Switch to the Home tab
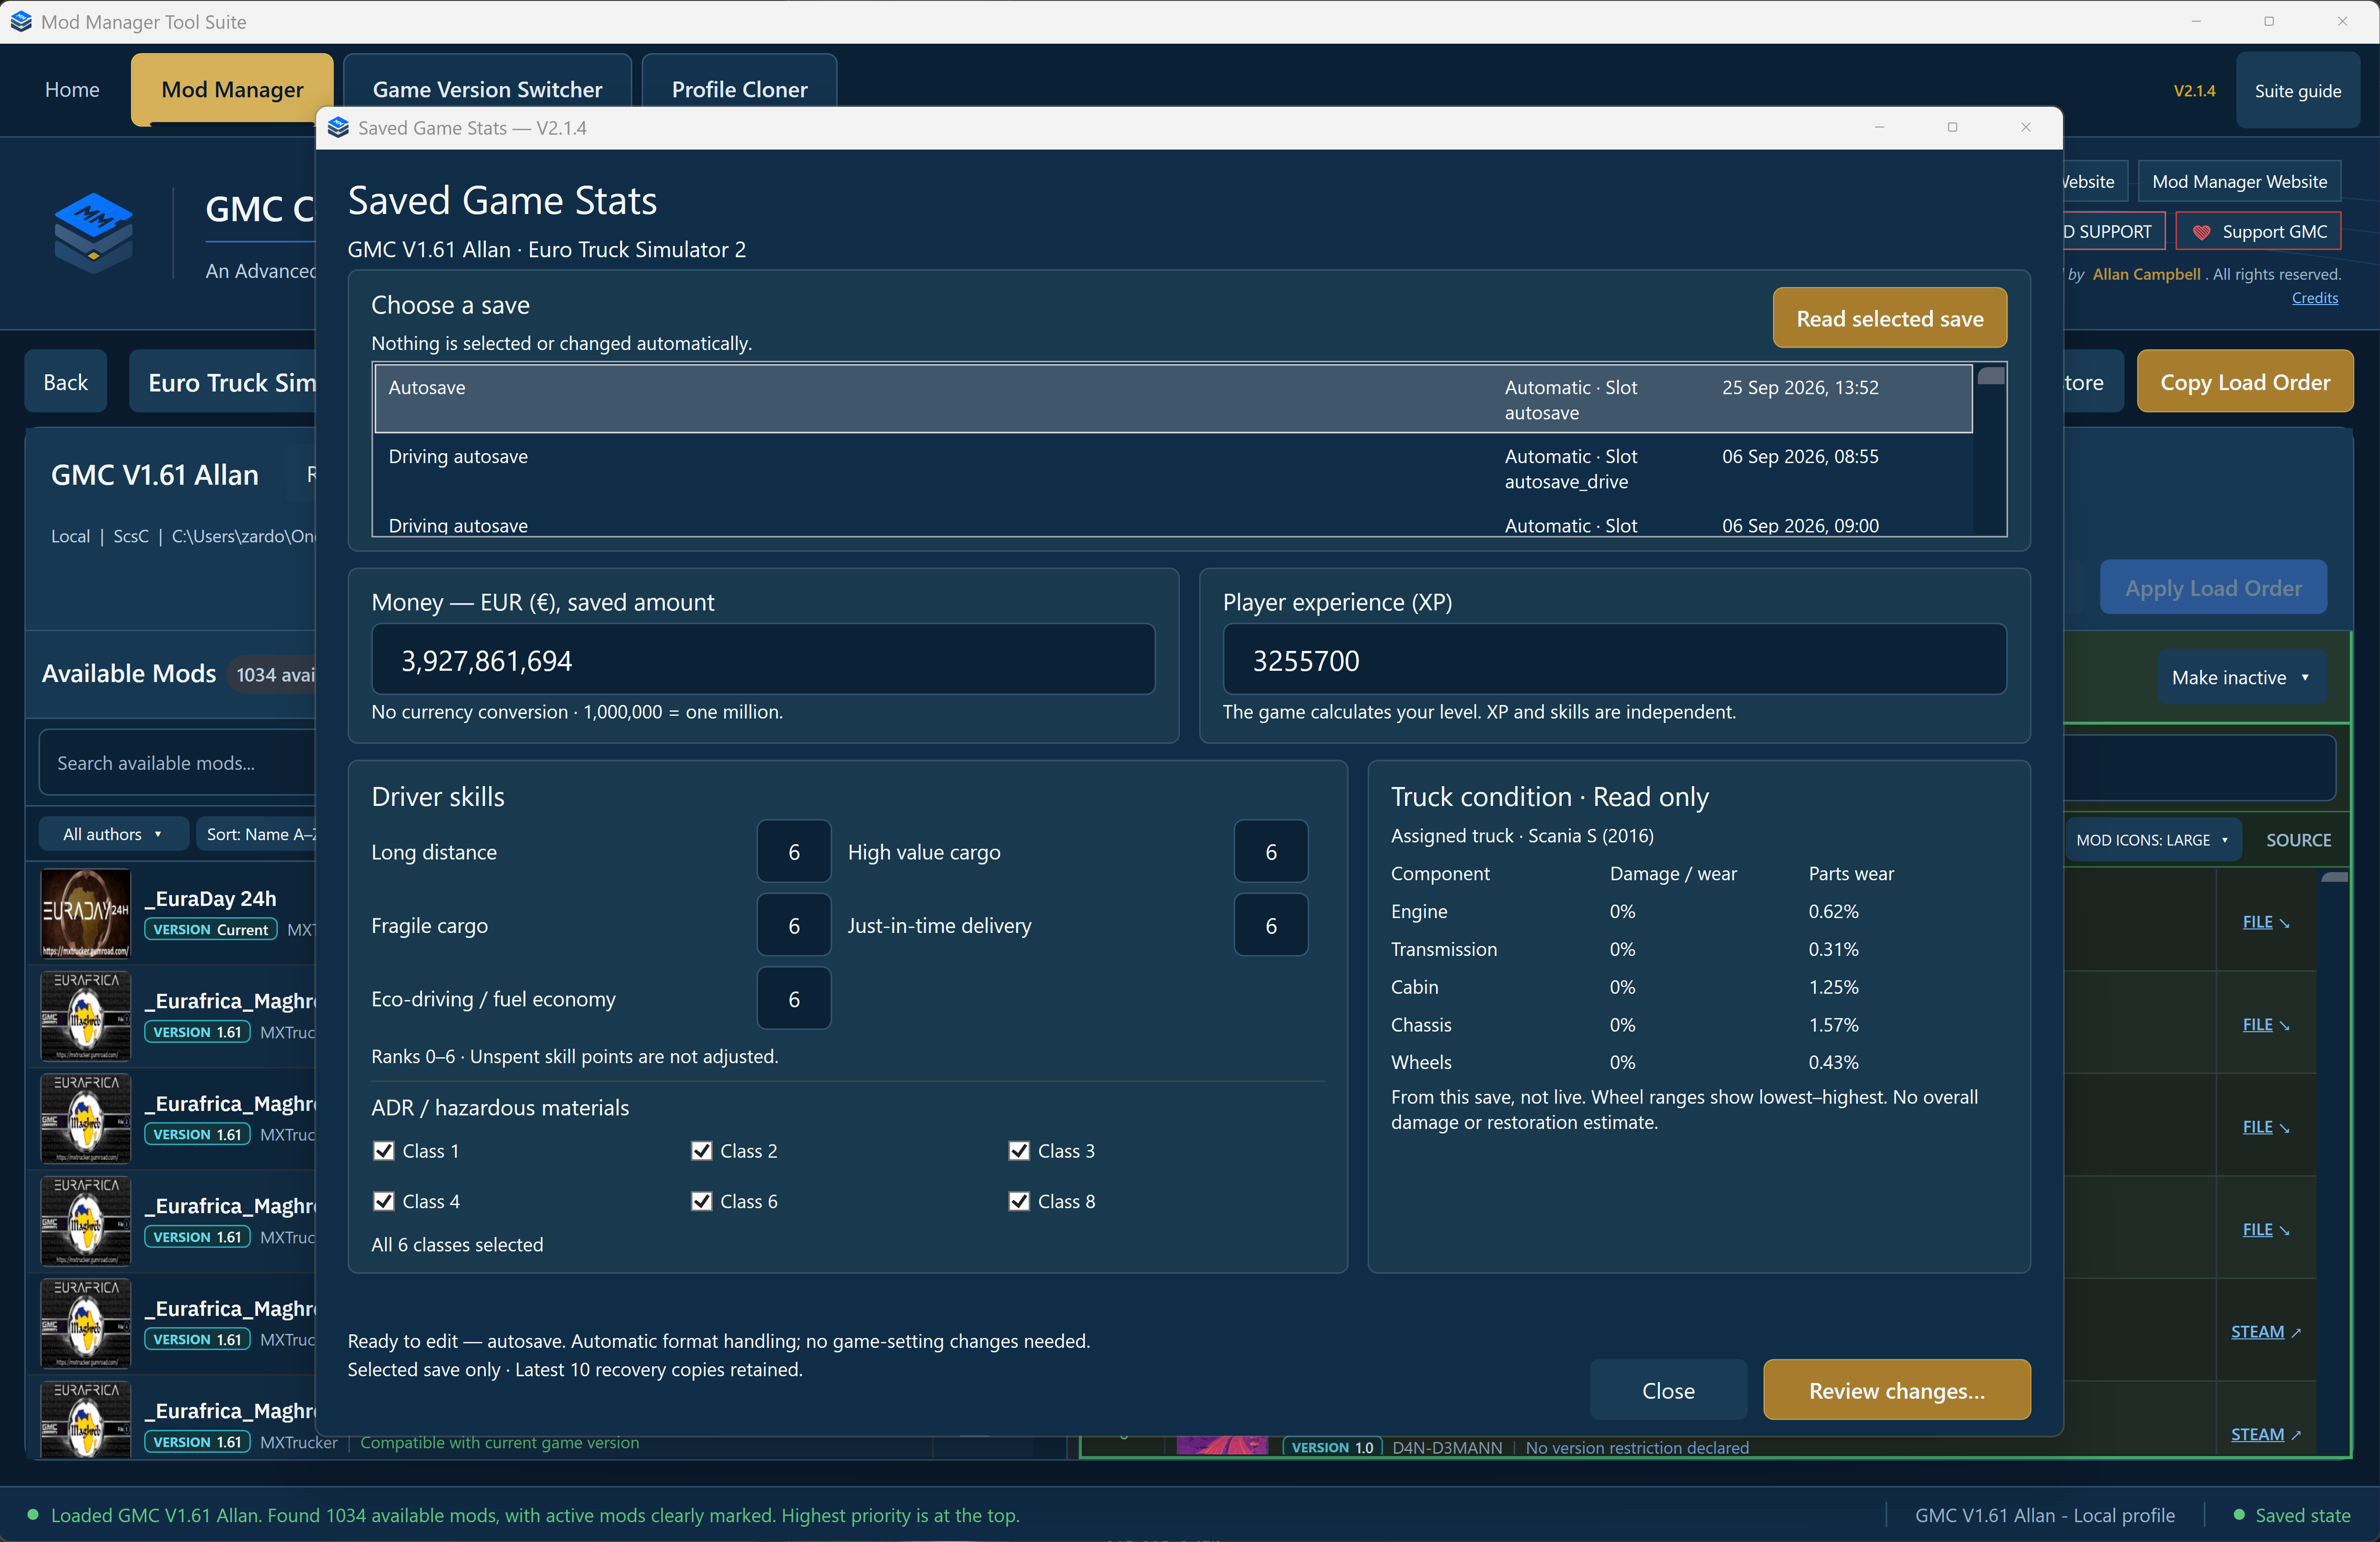This screenshot has height=1542, width=2380. (72, 90)
